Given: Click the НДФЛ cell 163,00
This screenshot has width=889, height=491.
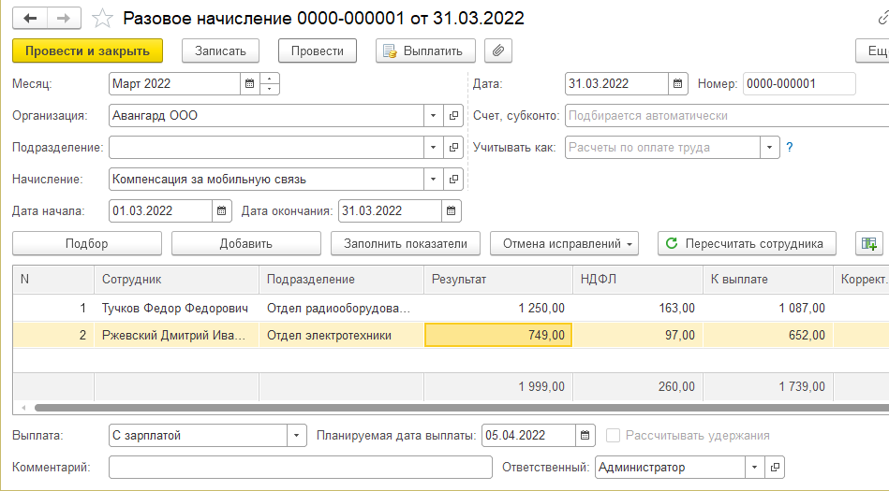Looking at the screenshot, I should point(638,308).
